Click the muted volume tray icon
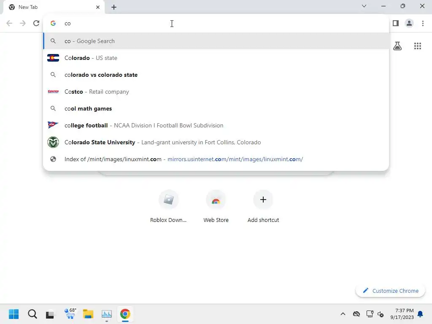432x324 pixels. pos(381,314)
